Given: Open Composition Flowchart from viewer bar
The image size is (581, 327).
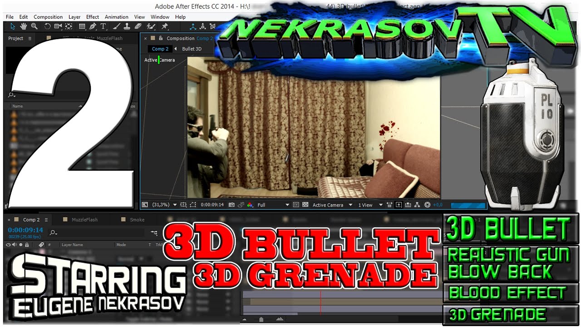Looking at the screenshot, I should pos(417,205).
